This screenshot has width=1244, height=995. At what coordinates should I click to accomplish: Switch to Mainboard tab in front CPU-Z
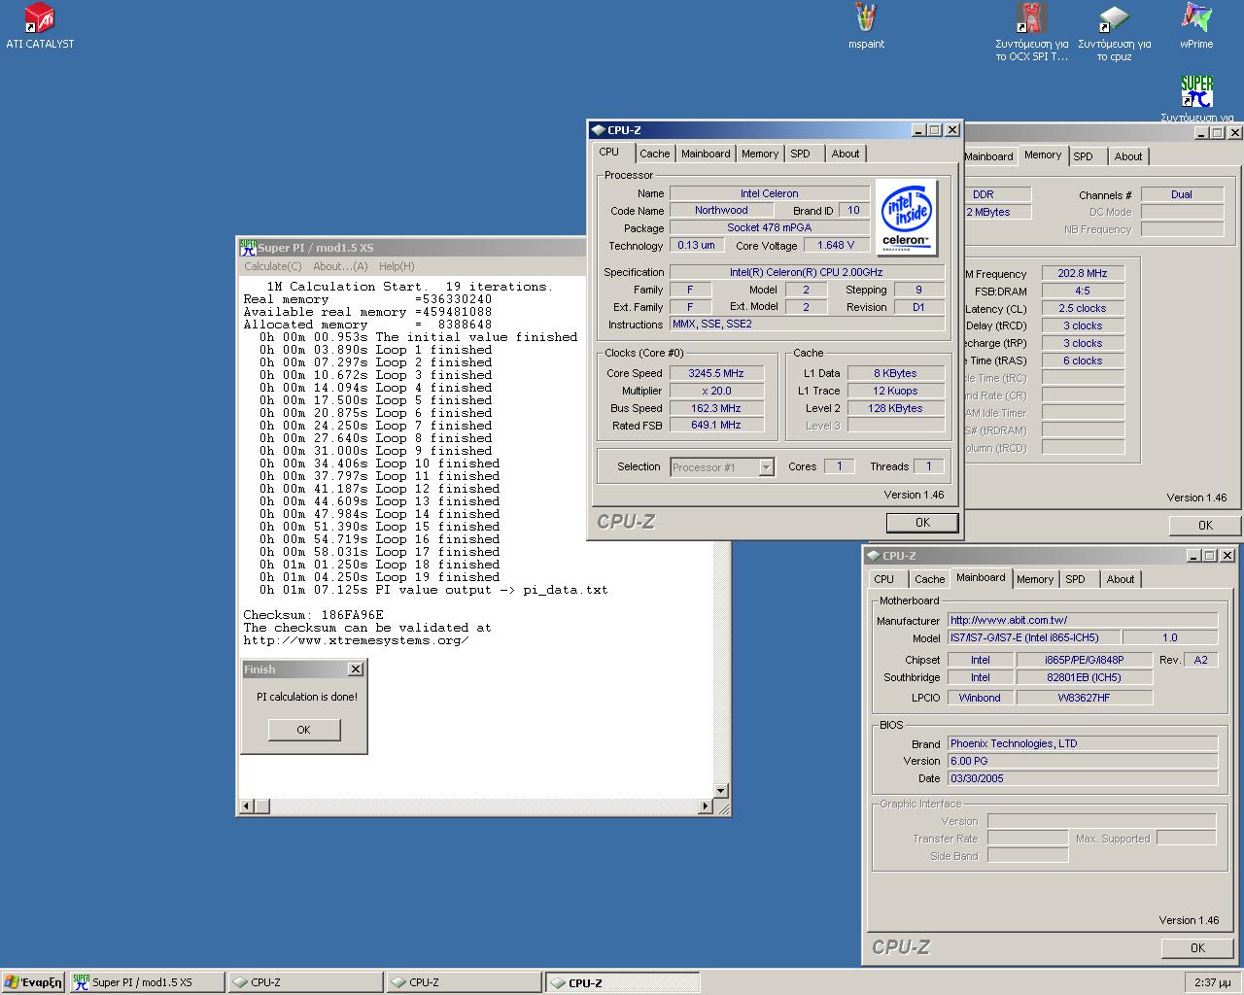click(x=706, y=154)
